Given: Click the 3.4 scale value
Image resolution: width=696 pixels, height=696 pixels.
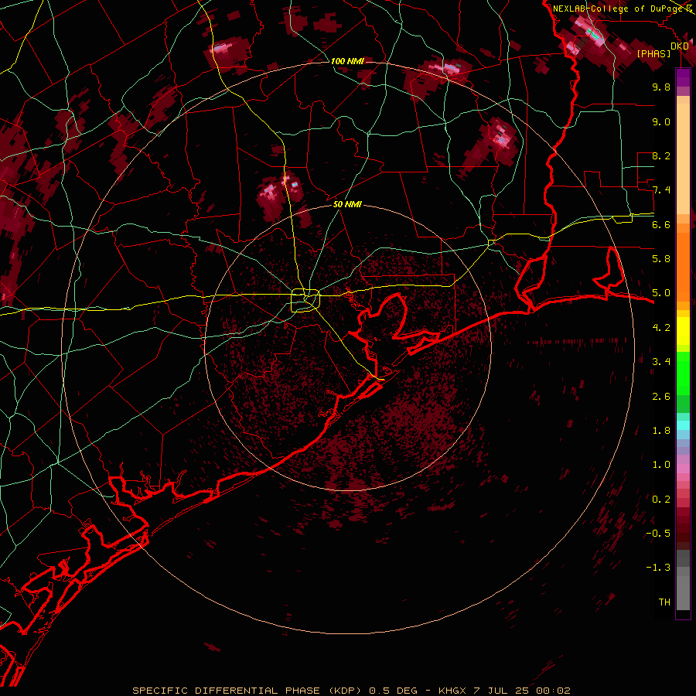Looking at the screenshot, I should tap(661, 362).
